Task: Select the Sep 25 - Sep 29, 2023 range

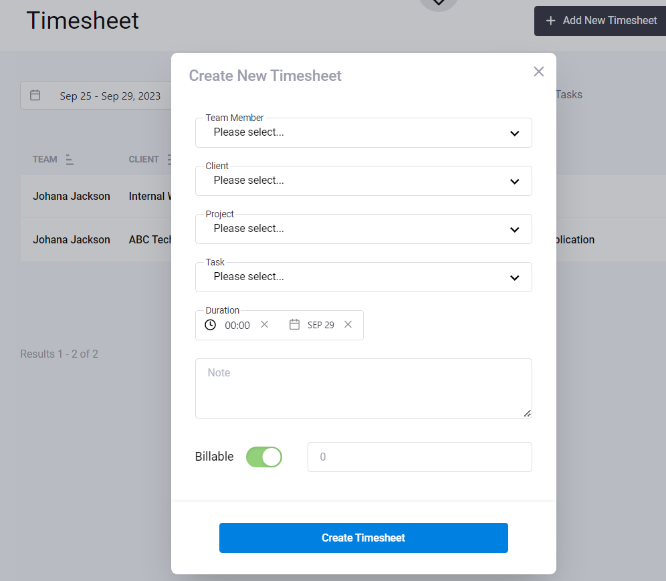Action: tap(110, 96)
